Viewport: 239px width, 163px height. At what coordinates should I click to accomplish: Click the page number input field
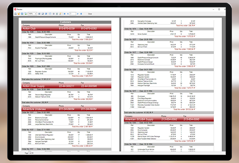pyautogui.click(x=72, y=14)
